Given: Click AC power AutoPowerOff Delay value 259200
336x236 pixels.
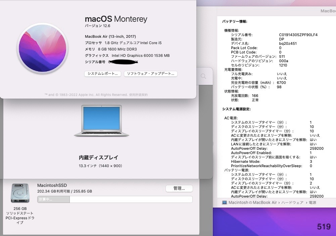Looking at the screenshot, I should tap(317, 148).
